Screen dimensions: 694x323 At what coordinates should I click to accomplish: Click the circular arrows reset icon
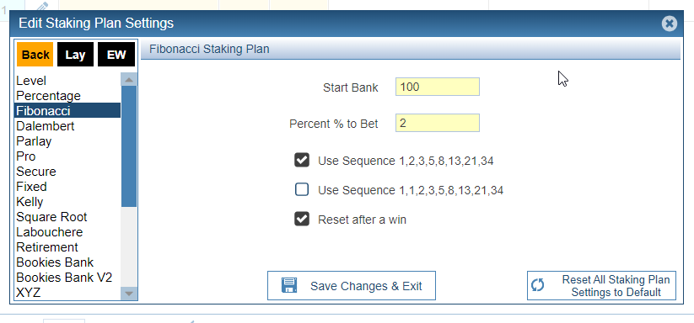[537, 285]
